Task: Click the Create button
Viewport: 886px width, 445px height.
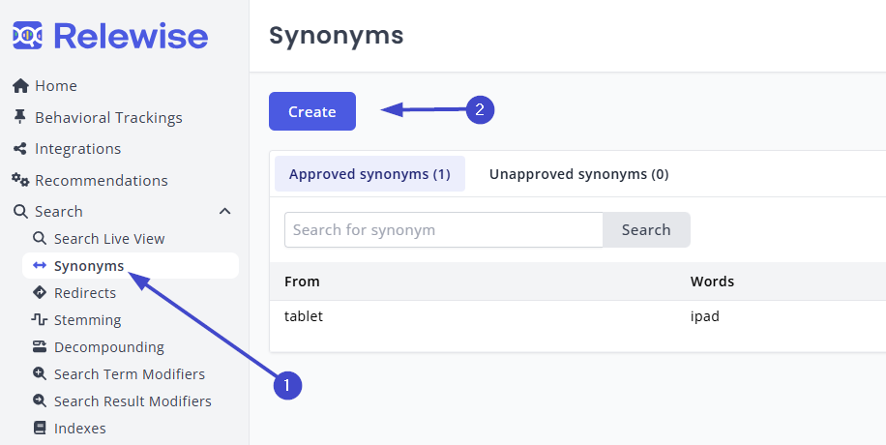Action: pyautogui.click(x=312, y=111)
